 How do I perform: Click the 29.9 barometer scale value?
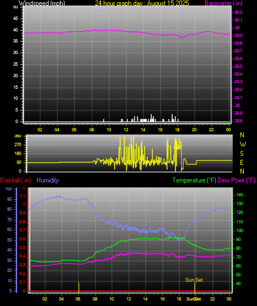coord(238,35)
